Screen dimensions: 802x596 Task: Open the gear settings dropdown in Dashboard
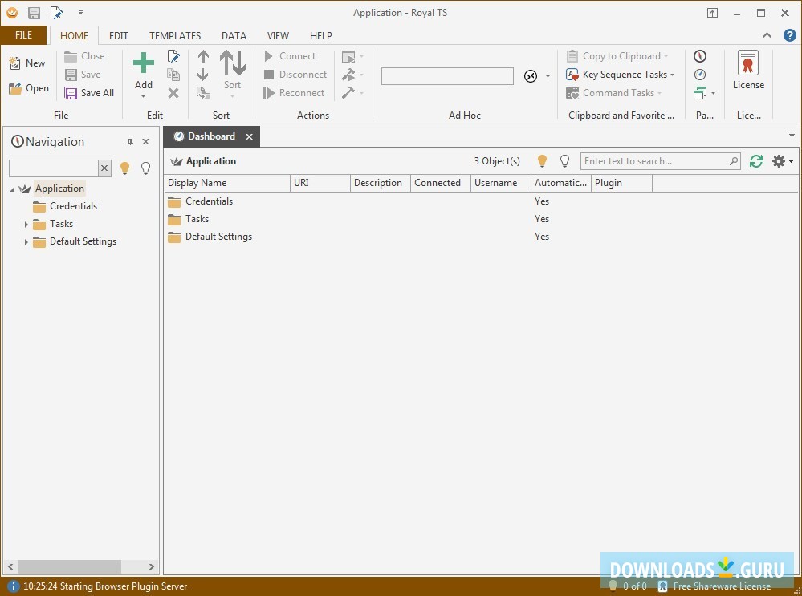(781, 161)
